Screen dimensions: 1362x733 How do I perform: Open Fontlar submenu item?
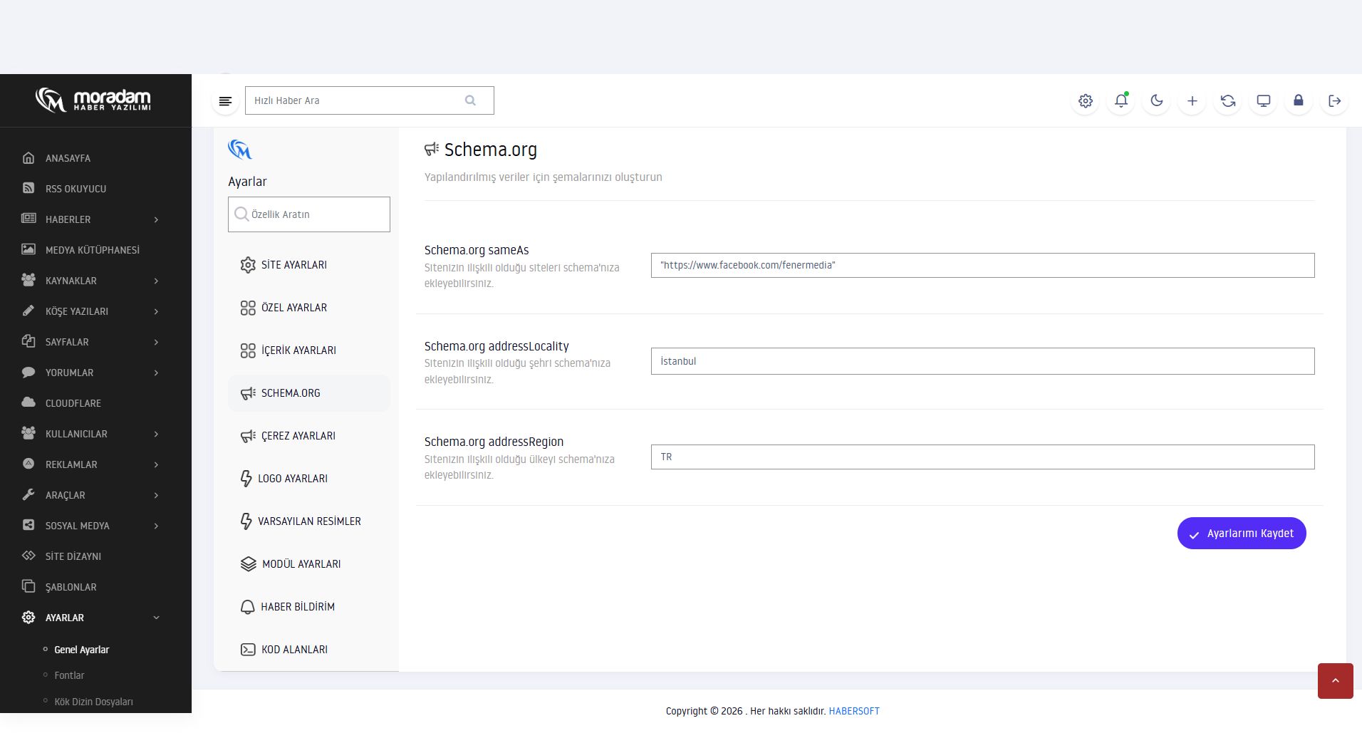click(x=69, y=675)
